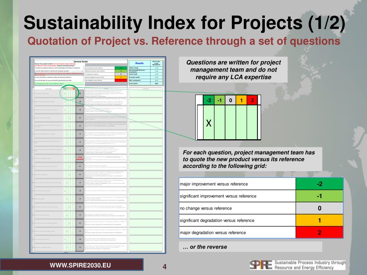Select slide number 4 in the footer
Viewport: 367px width, 275px height.
(165, 266)
